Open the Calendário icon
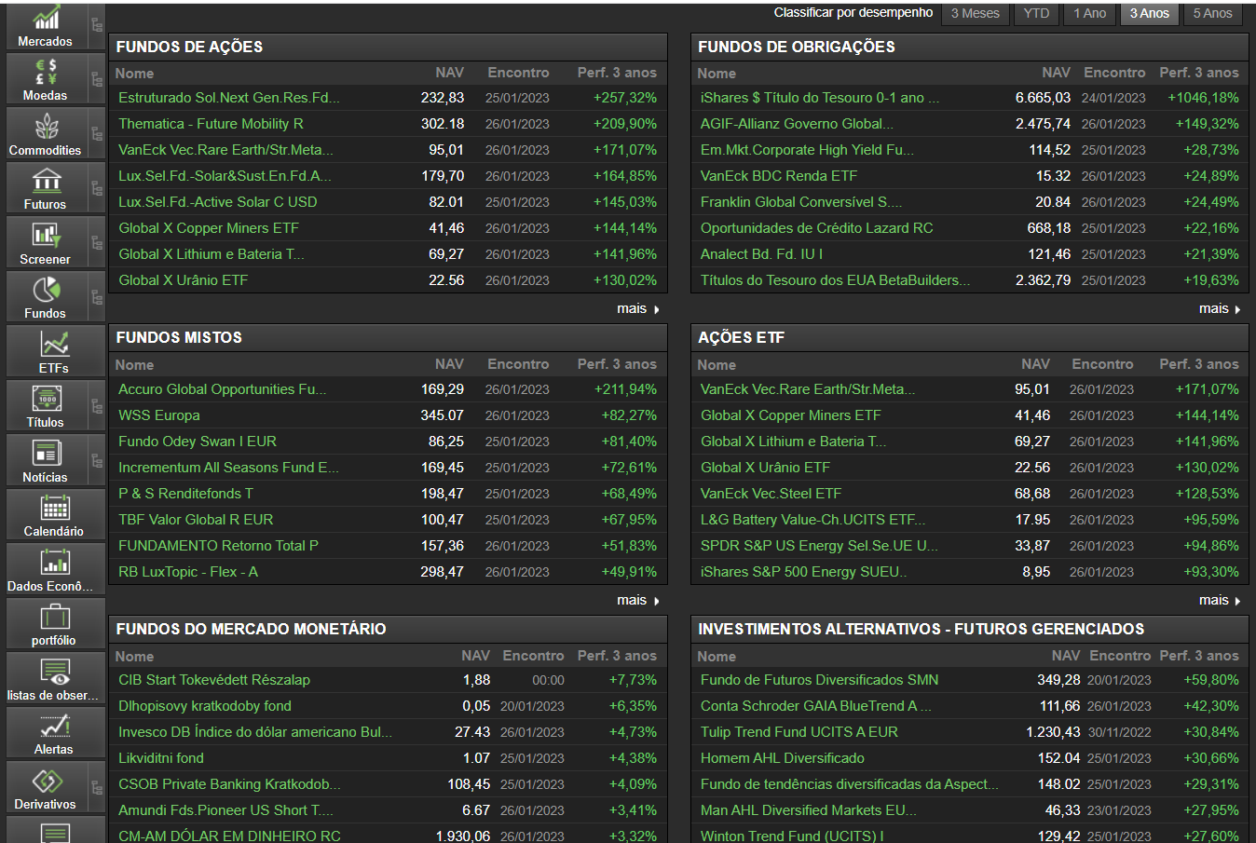Image resolution: width=1256 pixels, height=843 pixels. (x=54, y=507)
